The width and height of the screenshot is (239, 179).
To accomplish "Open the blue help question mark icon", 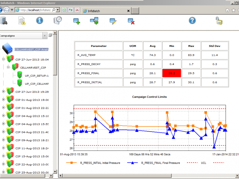I will (192, 20).
